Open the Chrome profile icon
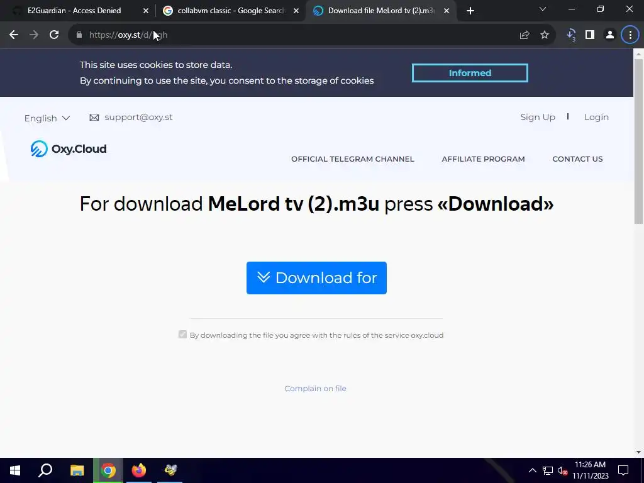 pyautogui.click(x=610, y=35)
